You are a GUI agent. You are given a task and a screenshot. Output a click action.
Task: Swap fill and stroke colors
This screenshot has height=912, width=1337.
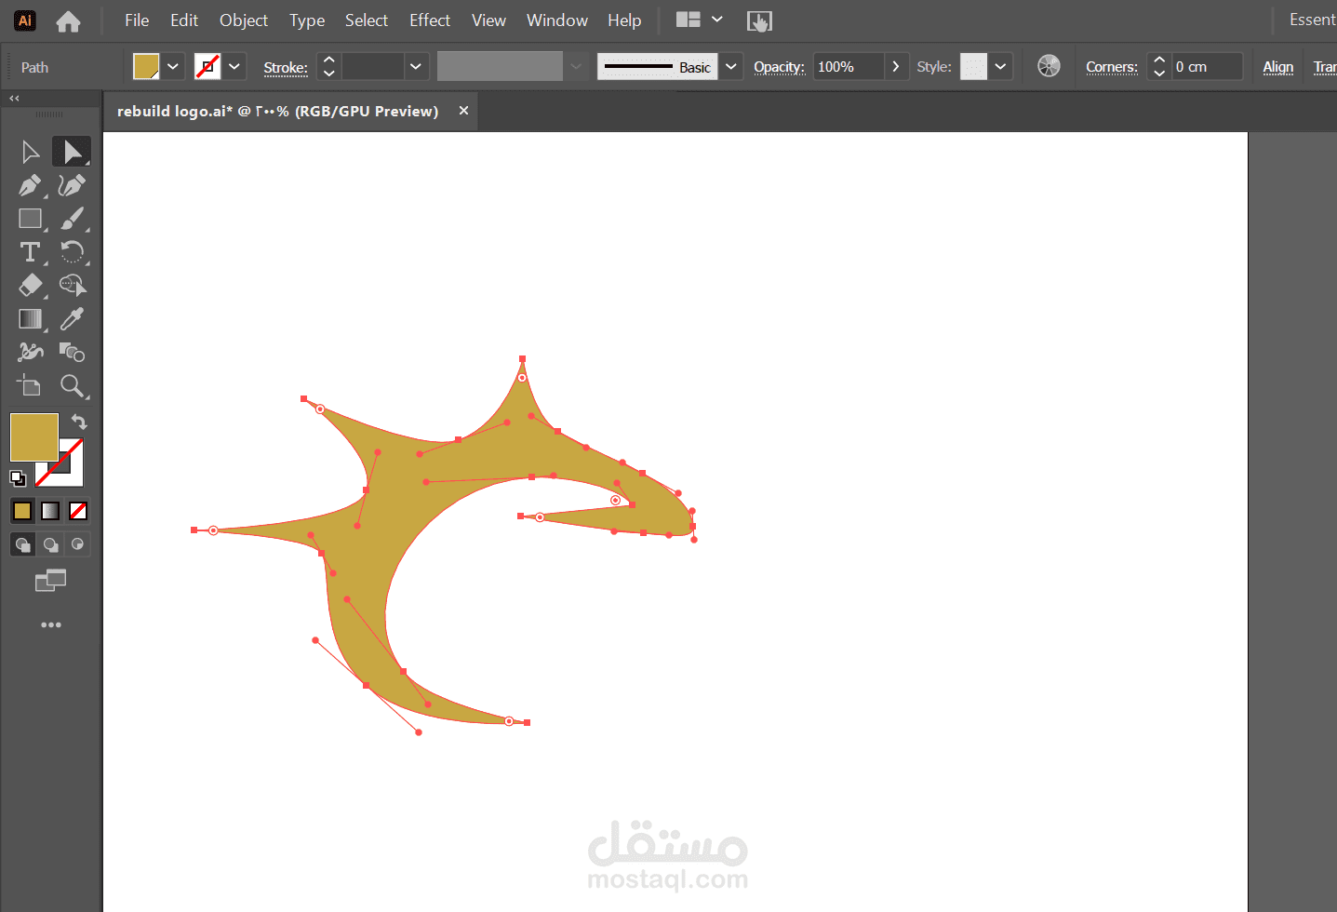pyautogui.click(x=79, y=422)
